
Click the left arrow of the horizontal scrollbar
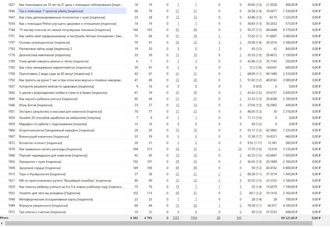tap(2, 223)
